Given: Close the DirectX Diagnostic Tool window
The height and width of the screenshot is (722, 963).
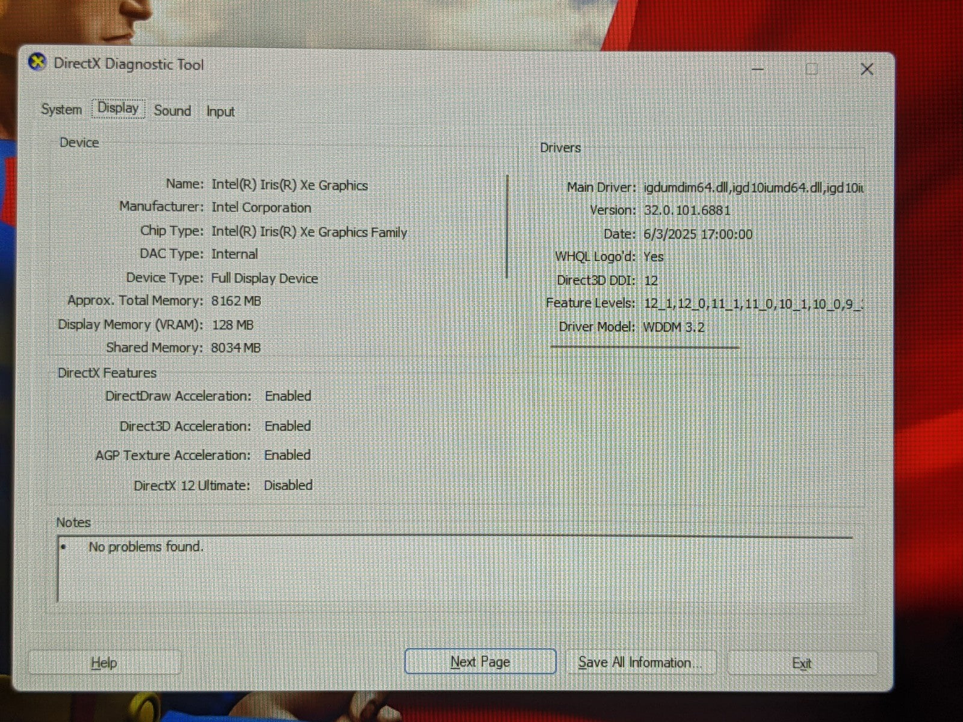Looking at the screenshot, I should [x=867, y=69].
